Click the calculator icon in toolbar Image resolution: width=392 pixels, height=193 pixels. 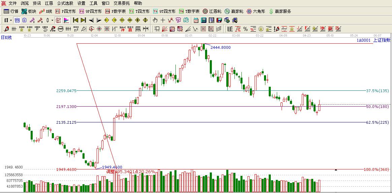coord(204,20)
